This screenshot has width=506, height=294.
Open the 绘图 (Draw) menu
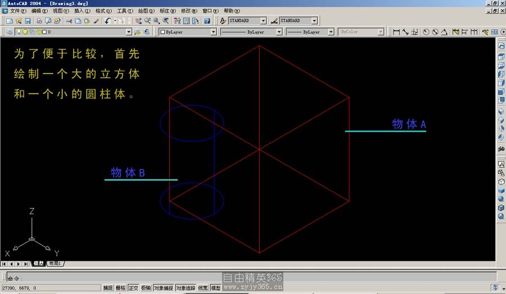click(146, 11)
